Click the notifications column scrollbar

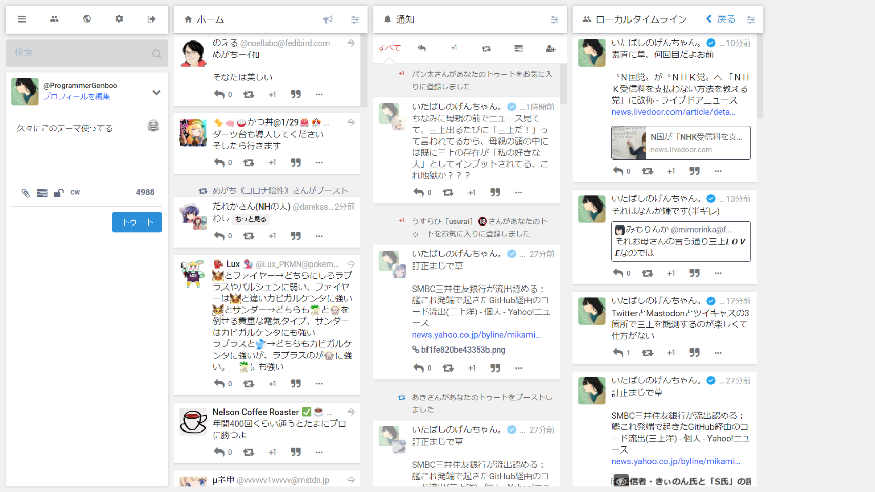[x=563, y=84]
